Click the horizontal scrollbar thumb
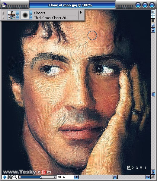 click(x=115, y=177)
